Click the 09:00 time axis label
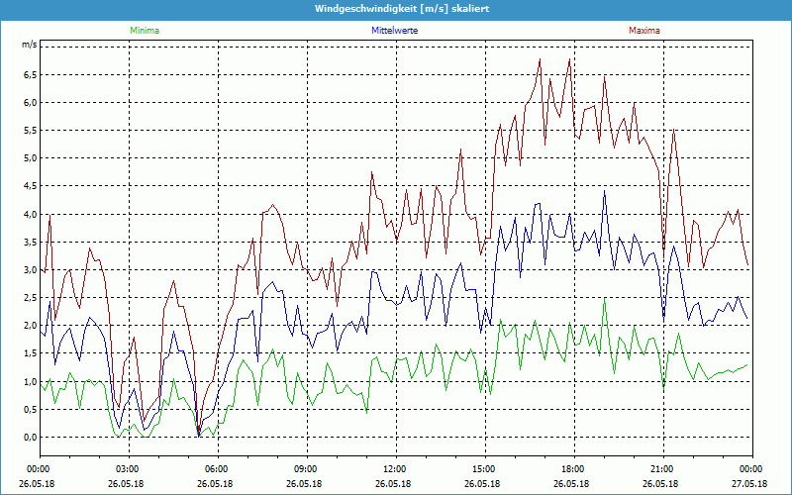Screen dimensions: 792x495 coord(306,469)
